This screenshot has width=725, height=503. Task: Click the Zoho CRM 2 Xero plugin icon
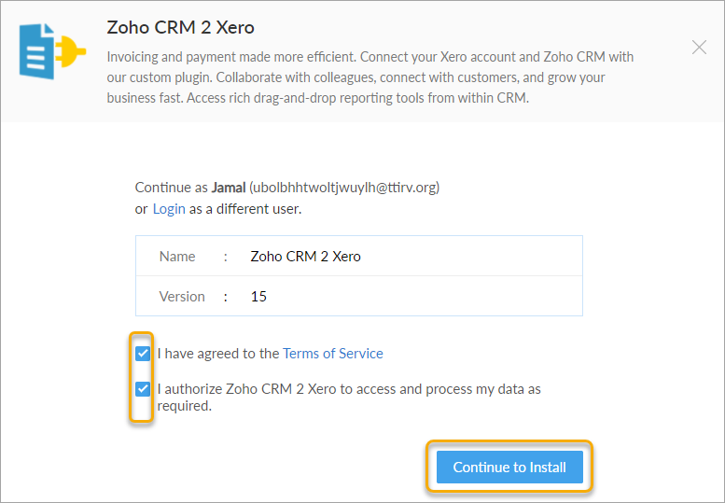point(52,50)
